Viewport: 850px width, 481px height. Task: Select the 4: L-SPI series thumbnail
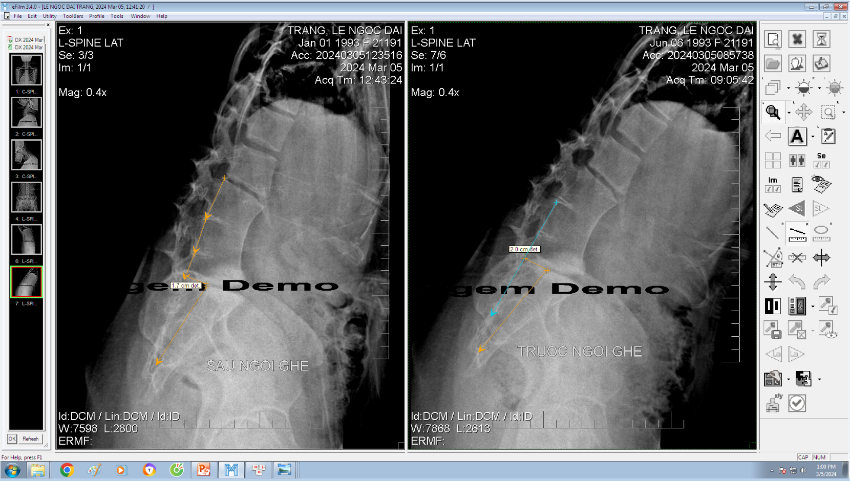coord(26,198)
